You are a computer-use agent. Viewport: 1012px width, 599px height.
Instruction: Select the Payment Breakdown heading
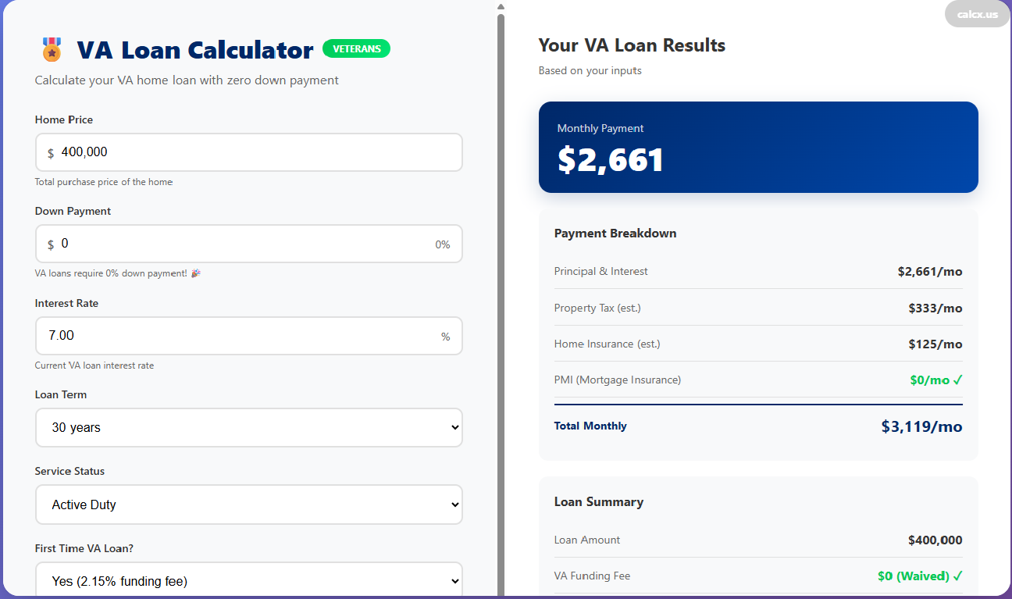[x=615, y=233]
